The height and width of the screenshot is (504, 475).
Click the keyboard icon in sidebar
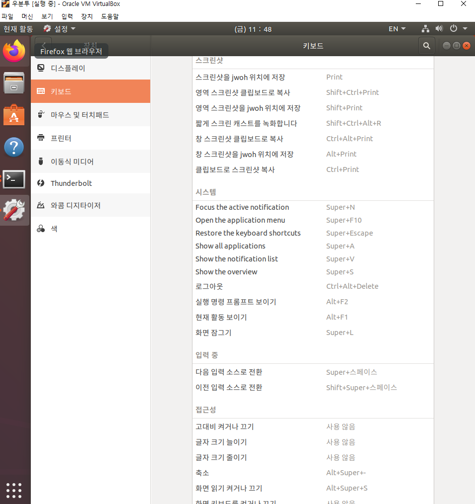[x=41, y=91]
